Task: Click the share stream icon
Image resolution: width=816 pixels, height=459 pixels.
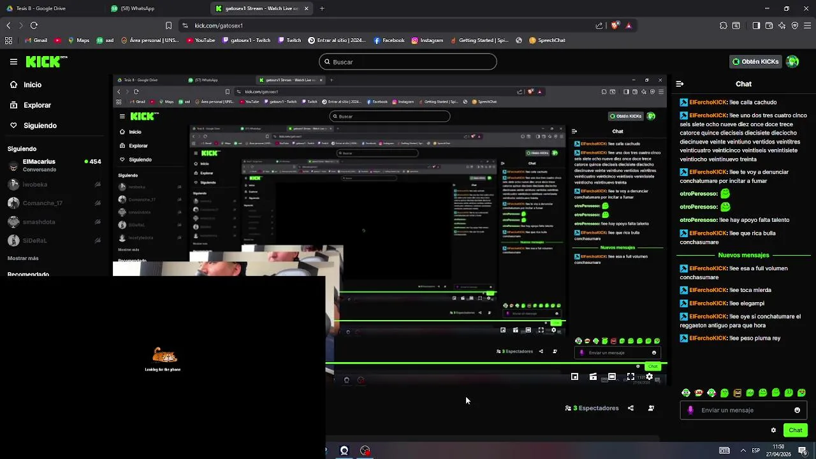Action: 630,408
